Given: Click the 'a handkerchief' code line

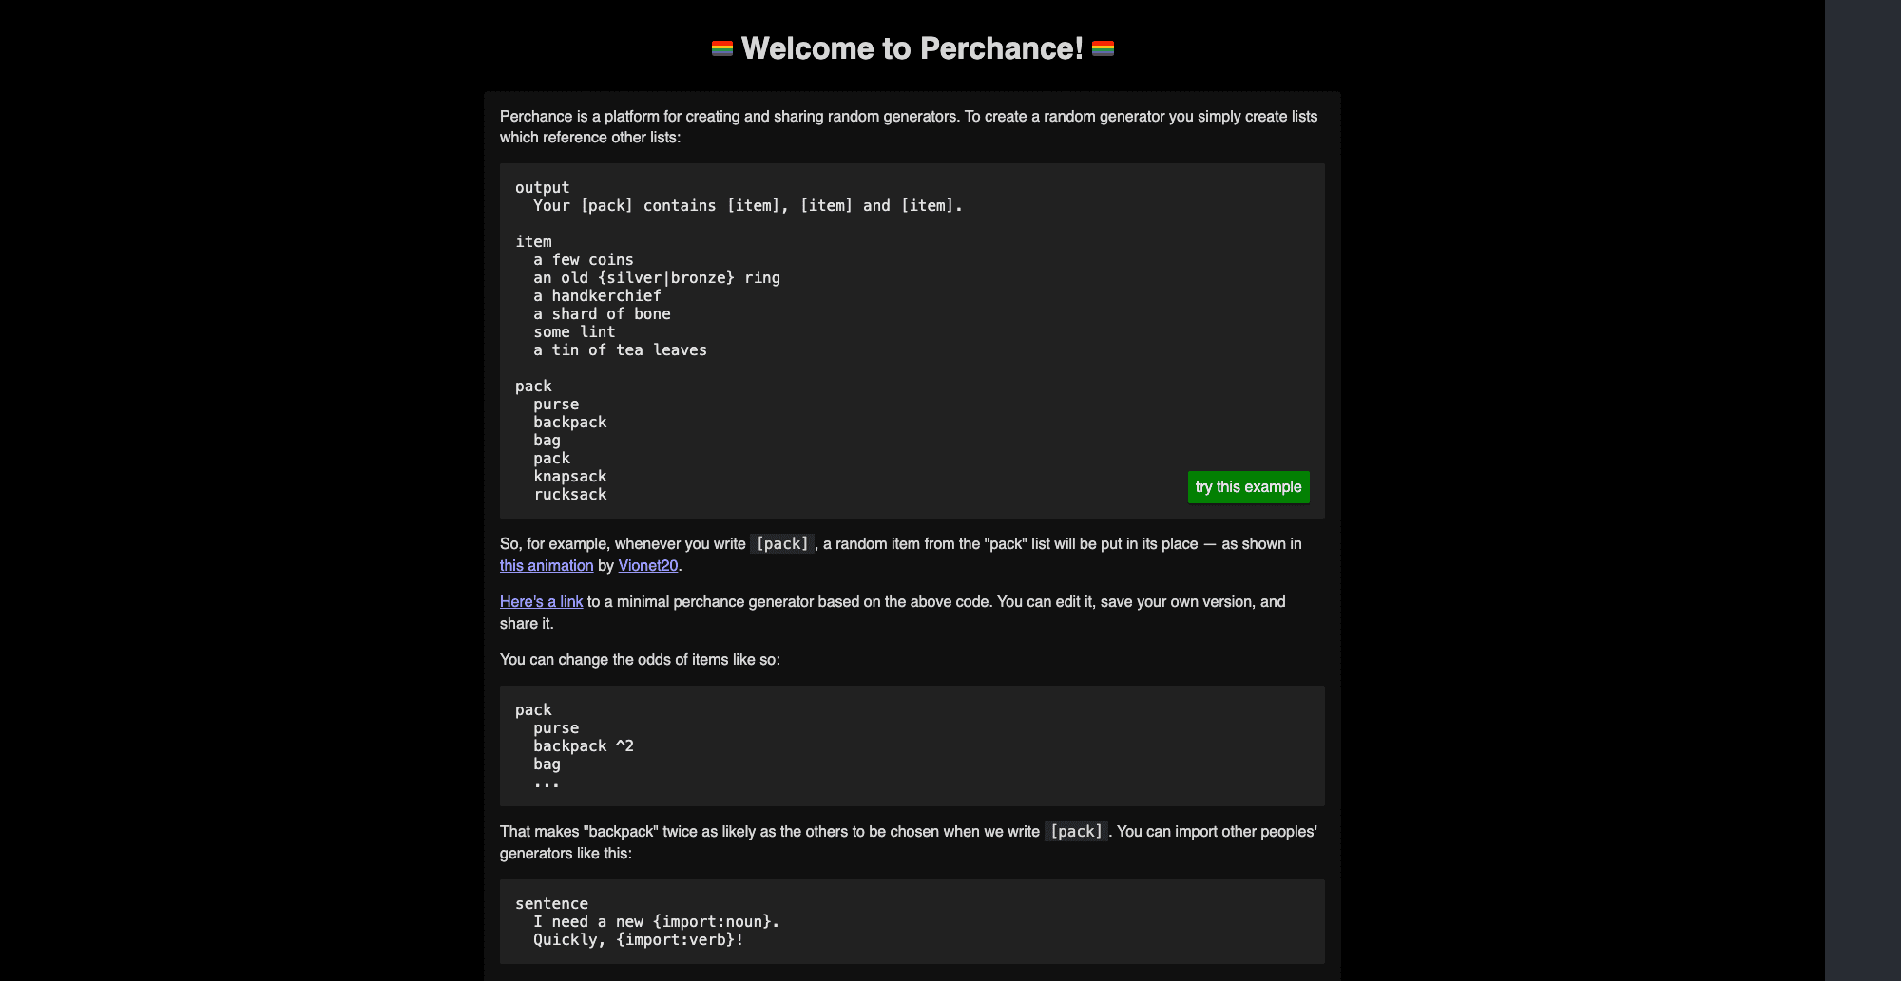Looking at the screenshot, I should tap(597, 296).
